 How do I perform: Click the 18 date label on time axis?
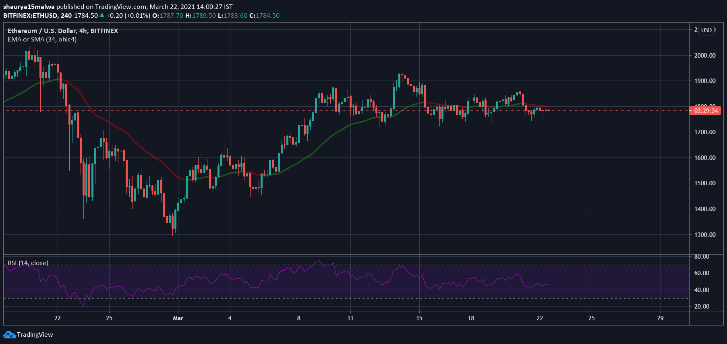click(471, 318)
